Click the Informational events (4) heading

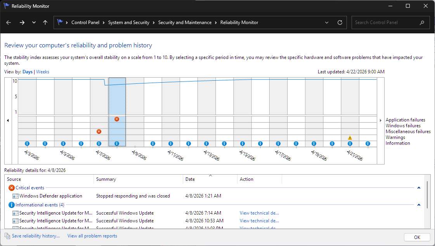pyautogui.click(x=40, y=204)
